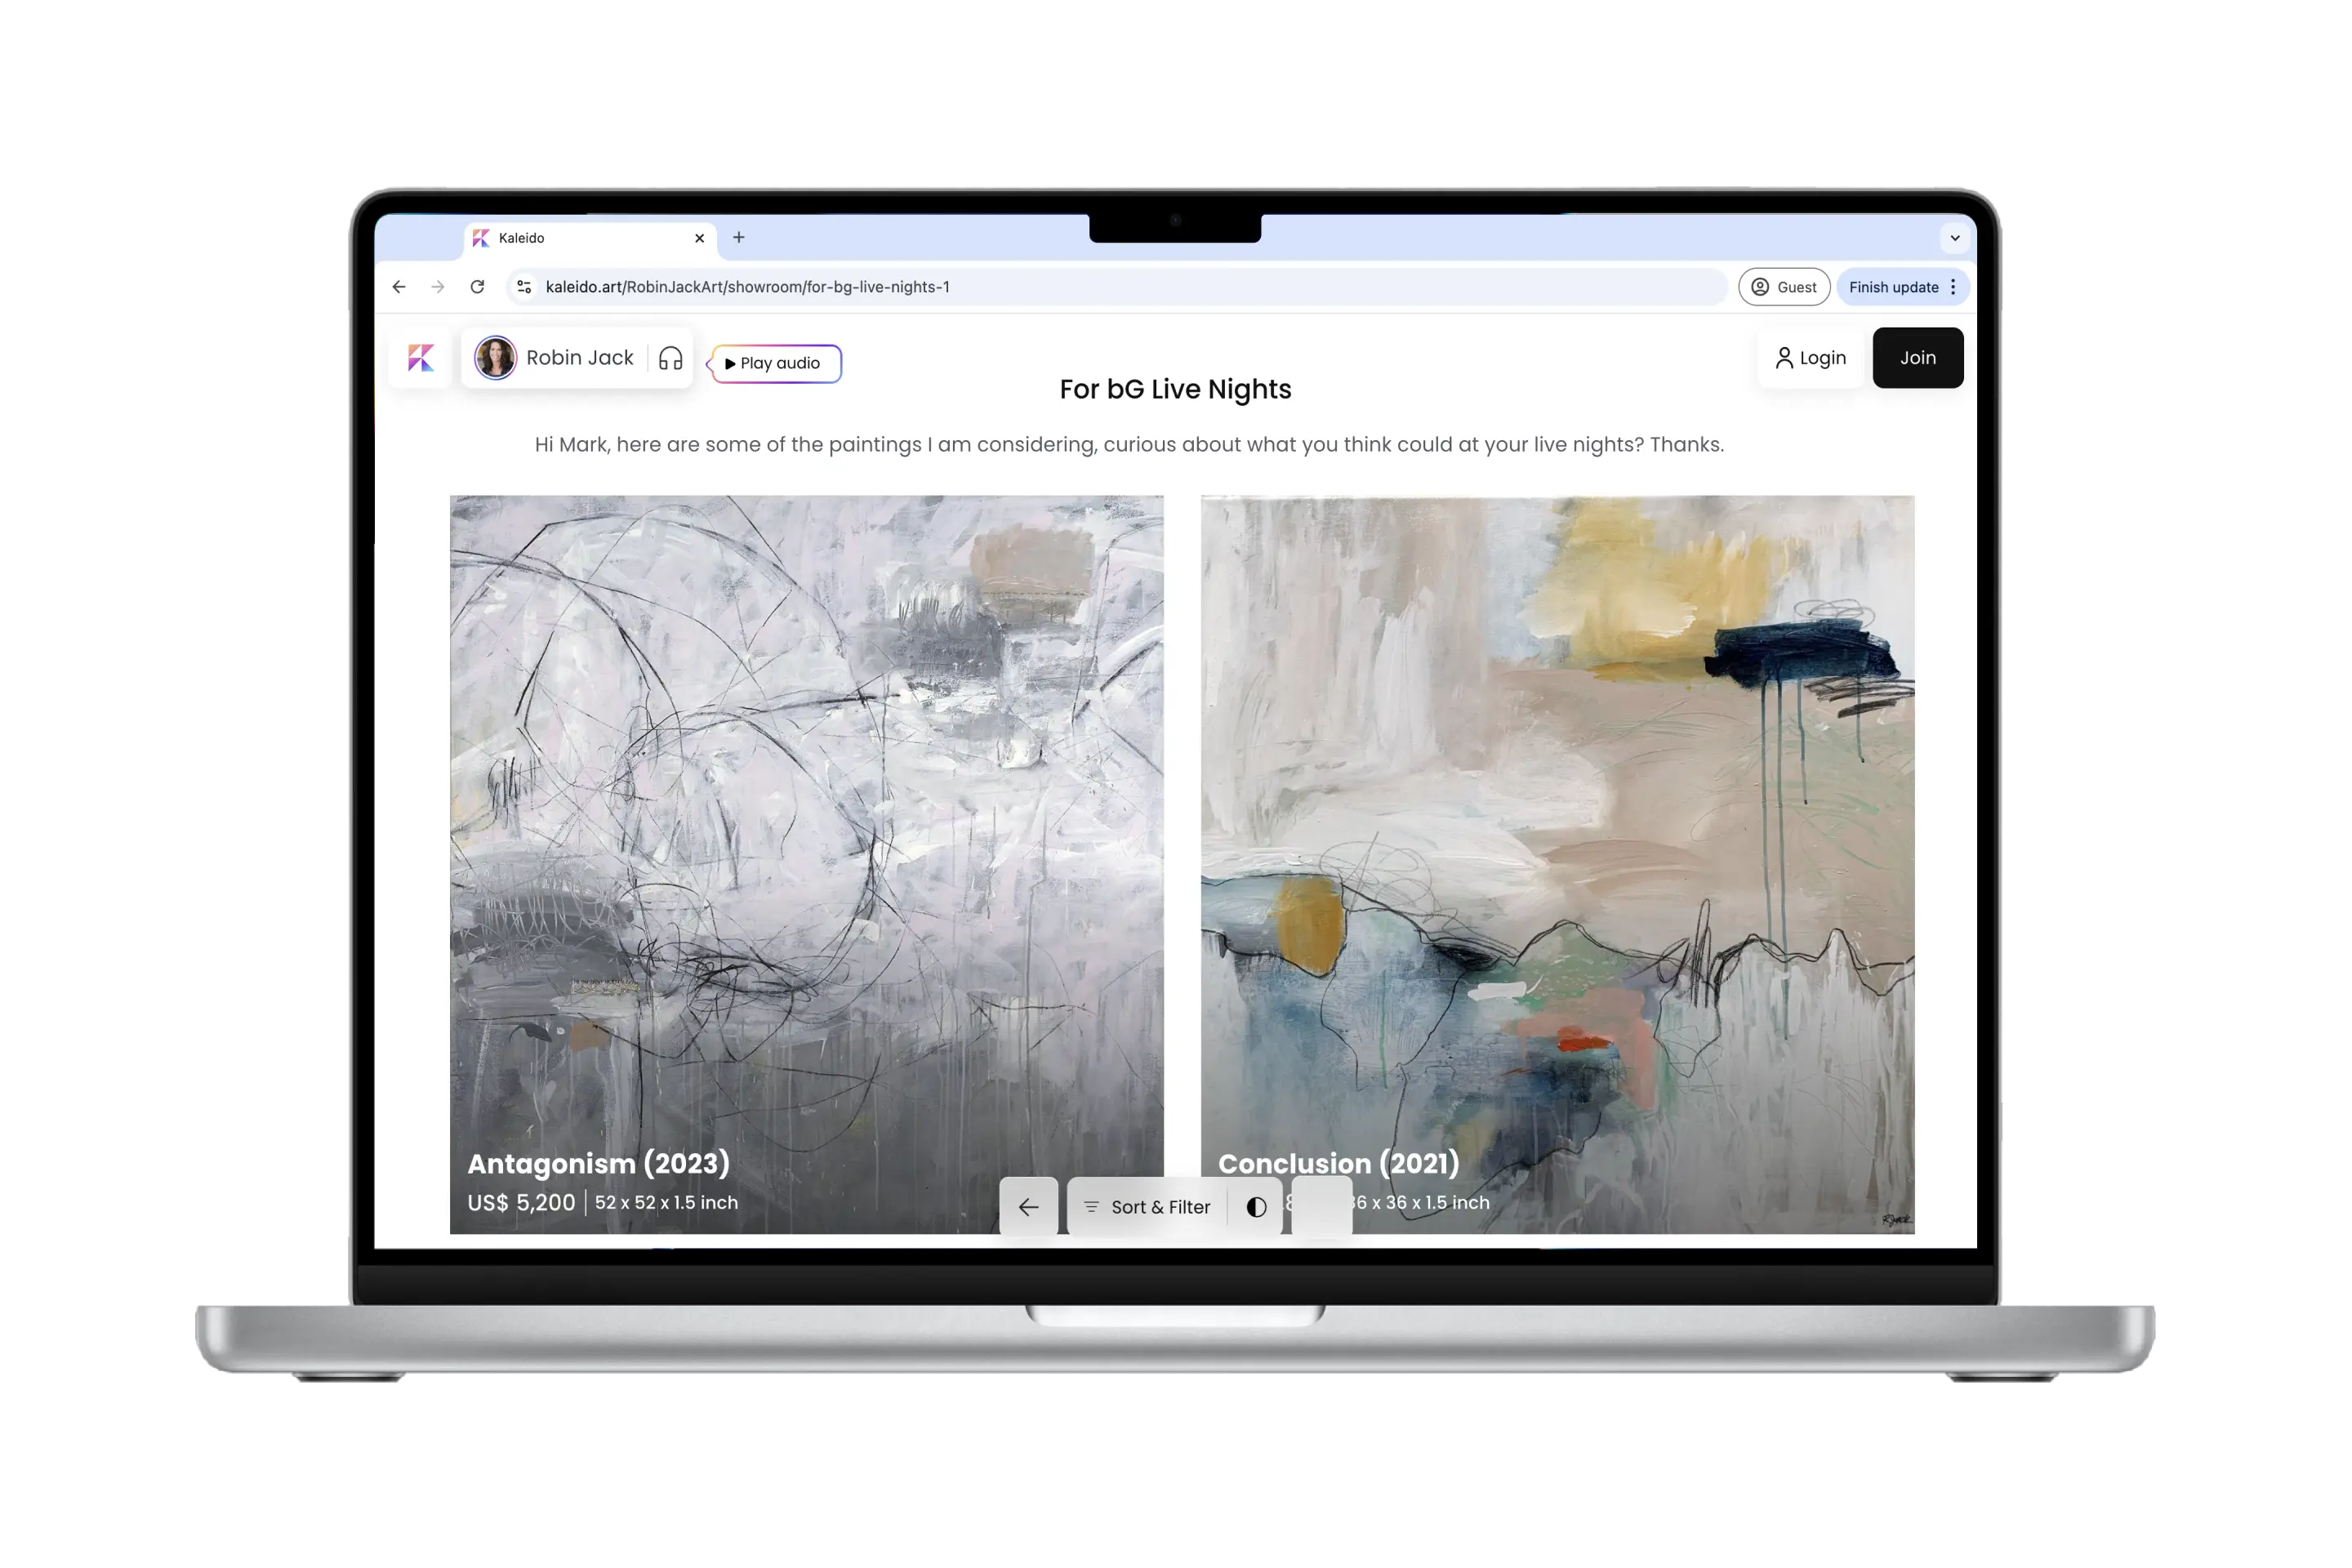Click the For bG Live Nights heading

click(1176, 389)
